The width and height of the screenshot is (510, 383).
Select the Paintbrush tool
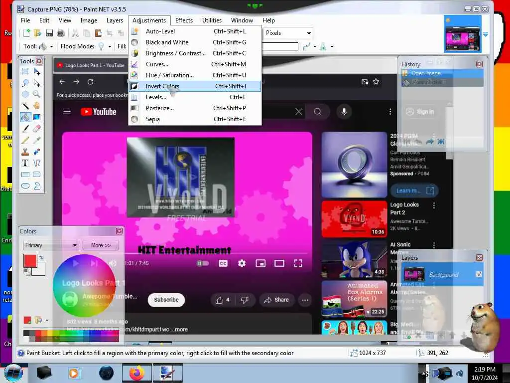[25, 129]
